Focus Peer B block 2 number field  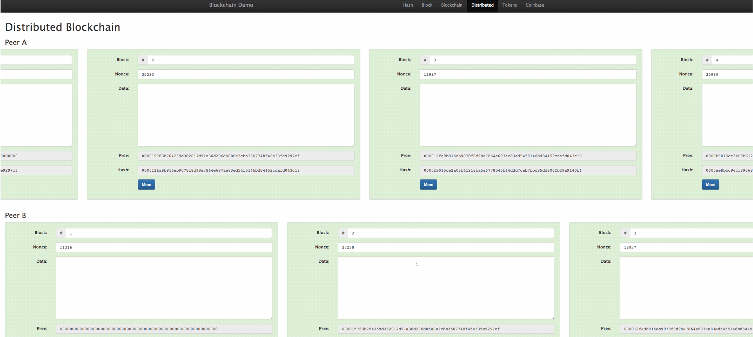(451, 233)
